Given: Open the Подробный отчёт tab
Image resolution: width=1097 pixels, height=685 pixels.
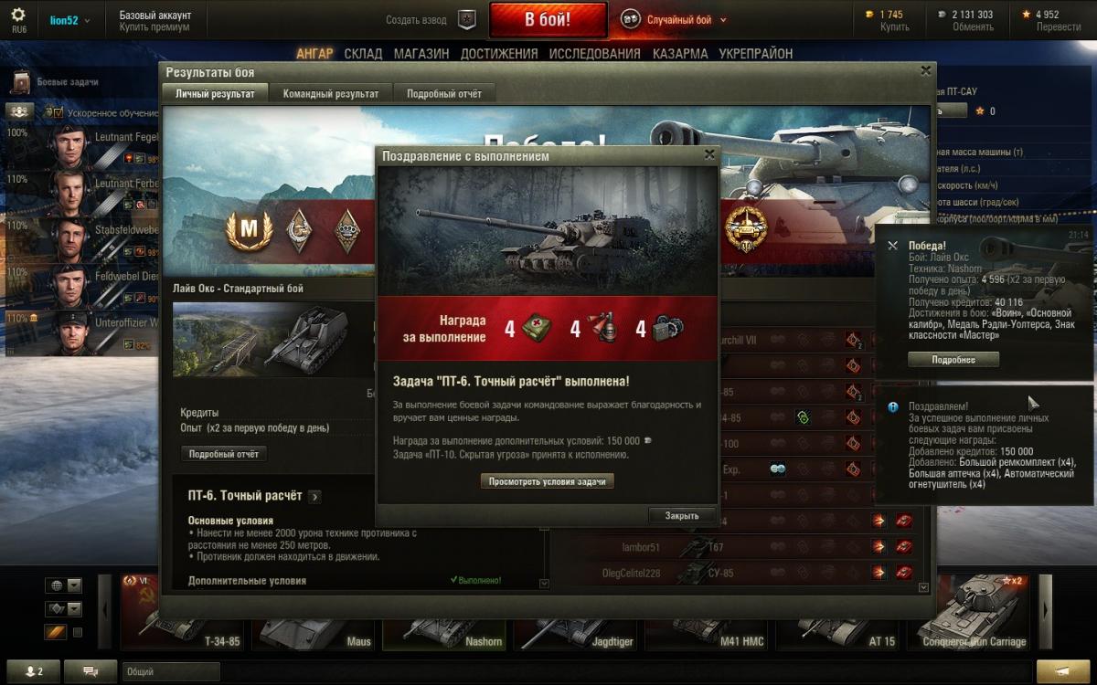Looking at the screenshot, I should click(444, 93).
